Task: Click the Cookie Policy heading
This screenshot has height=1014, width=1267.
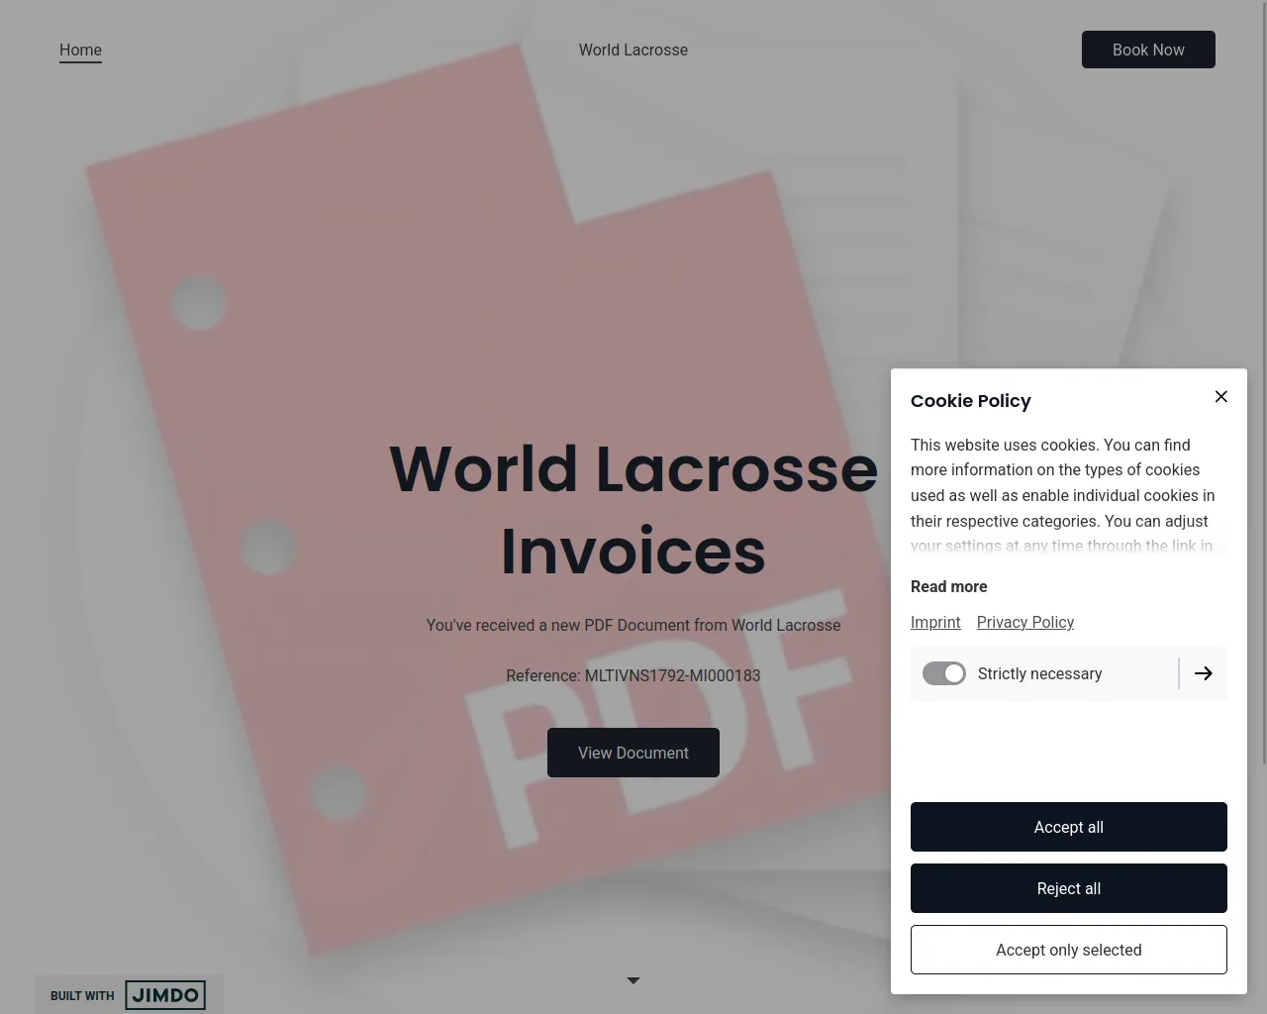Action: (970, 400)
